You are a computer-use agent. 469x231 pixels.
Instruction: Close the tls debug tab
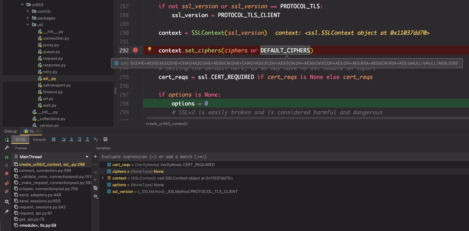[x=37, y=131]
